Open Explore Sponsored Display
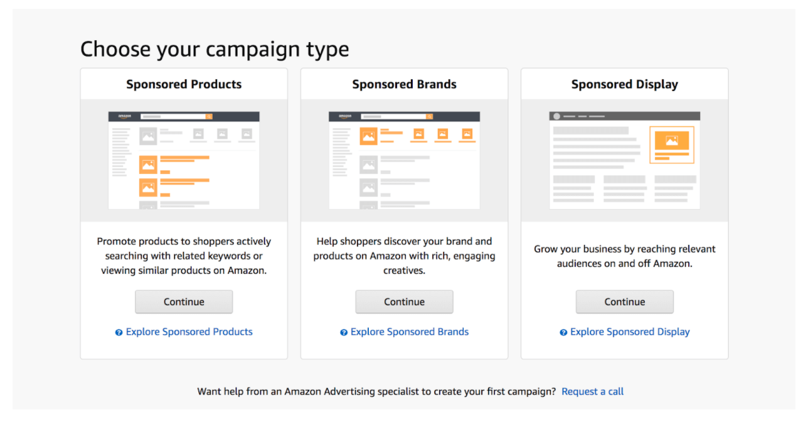The width and height of the screenshot is (808, 422). tap(630, 332)
